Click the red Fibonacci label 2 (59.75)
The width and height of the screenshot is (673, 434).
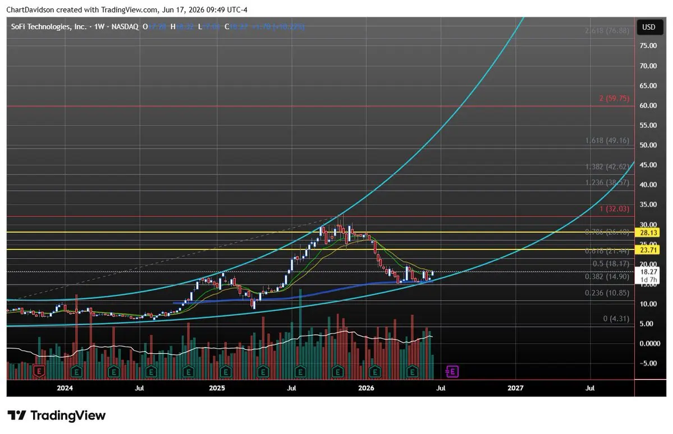click(614, 99)
